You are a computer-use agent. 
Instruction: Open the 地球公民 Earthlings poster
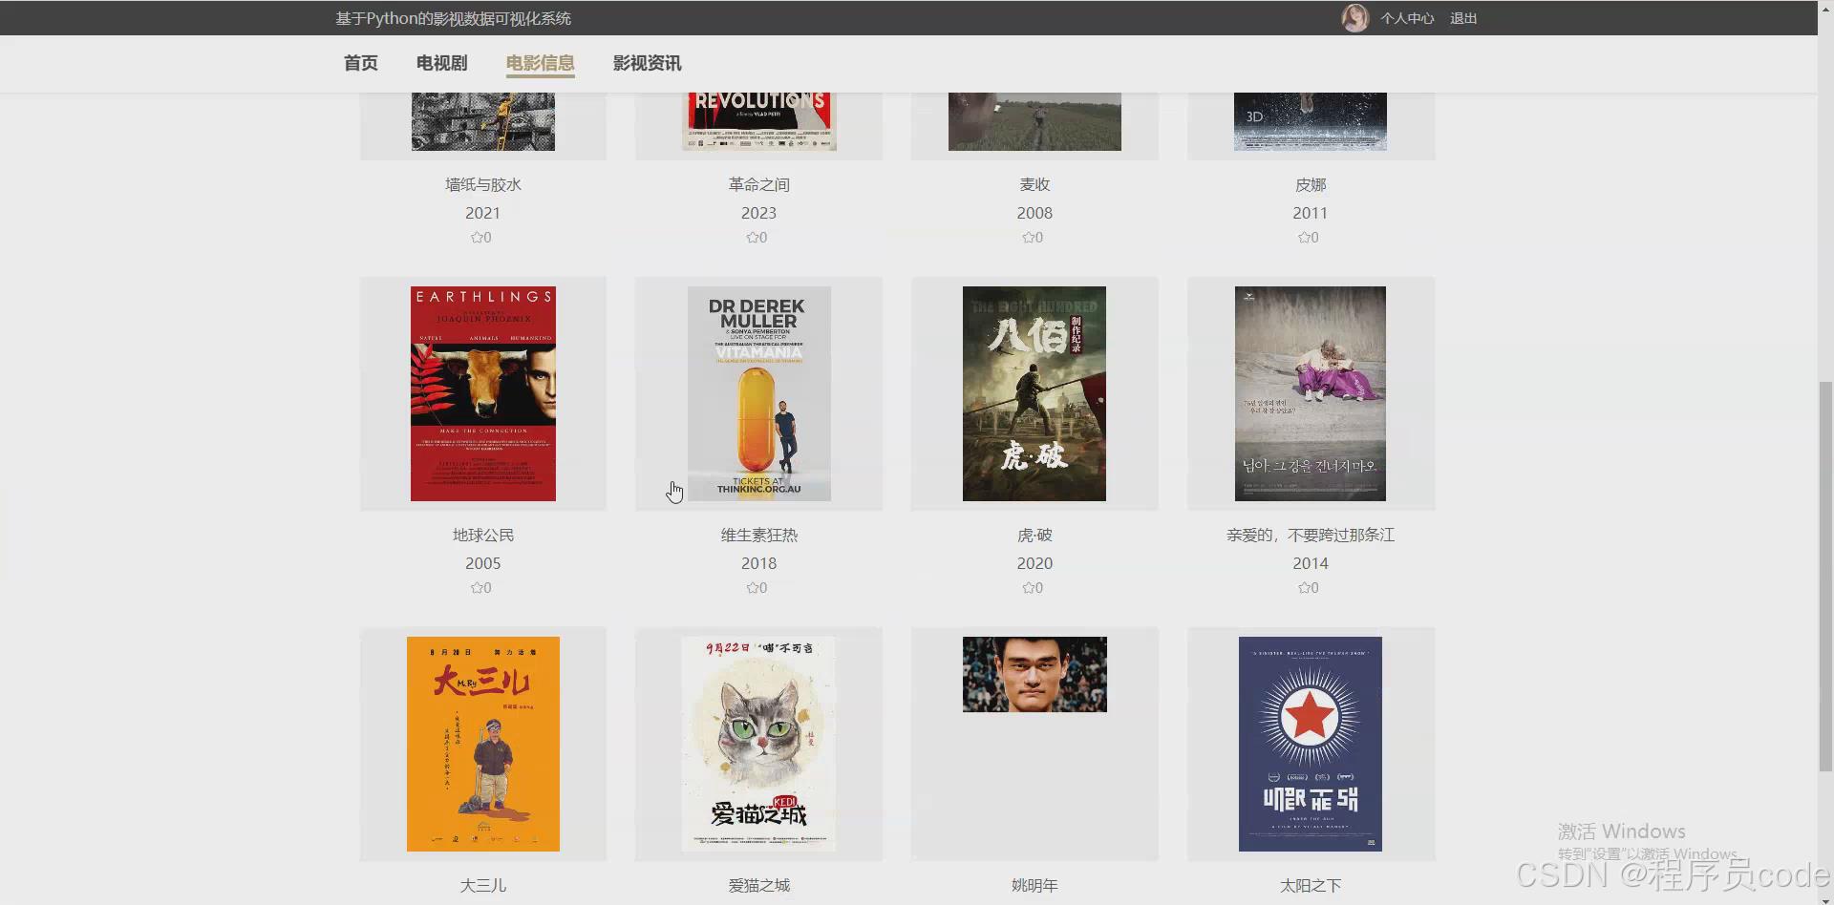point(483,393)
